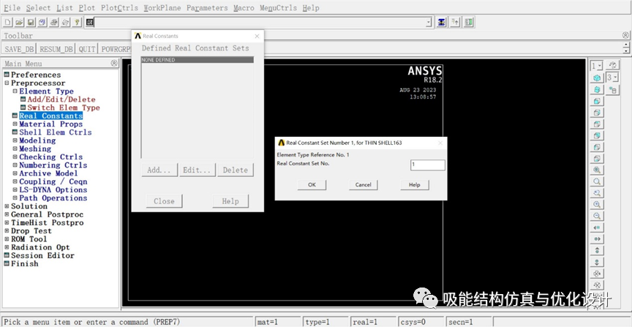Click the Box Zoom magnifier icon
The image size is (632, 327).
tap(597, 181)
